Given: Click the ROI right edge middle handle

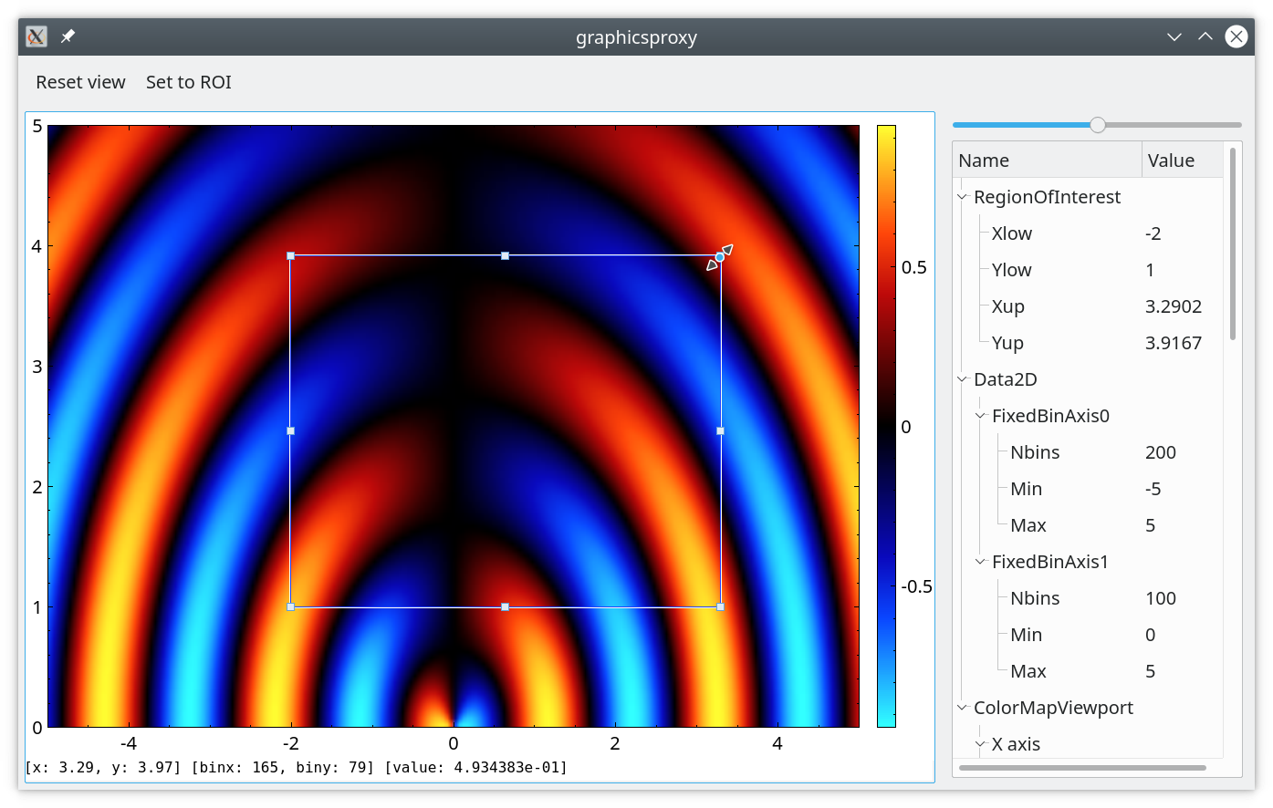Looking at the screenshot, I should tap(721, 430).
